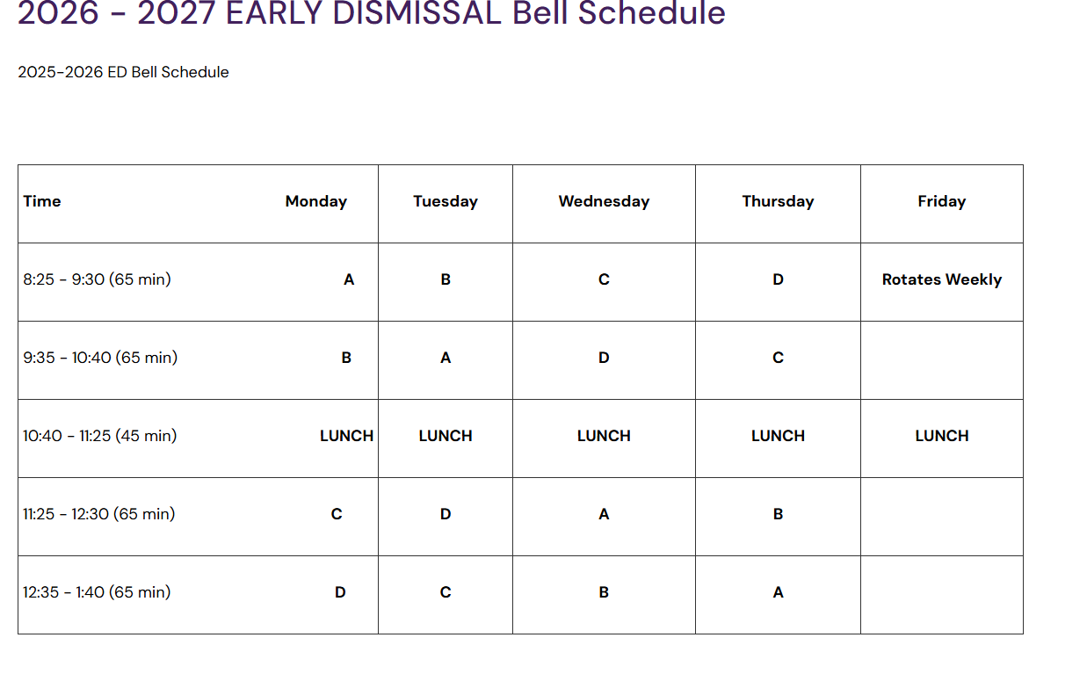This screenshot has width=1087, height=674.
Task: Click the 2026 - 2027 EARLY DISMISSAL heading
Action: click(372, 13)
